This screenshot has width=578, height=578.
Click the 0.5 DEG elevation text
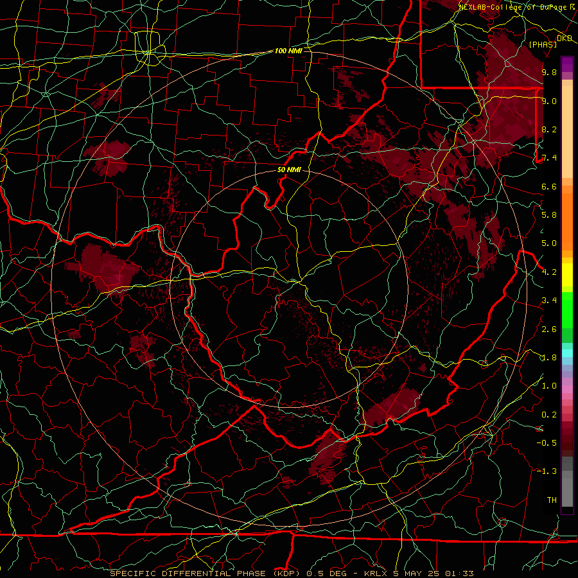[327, 574]
